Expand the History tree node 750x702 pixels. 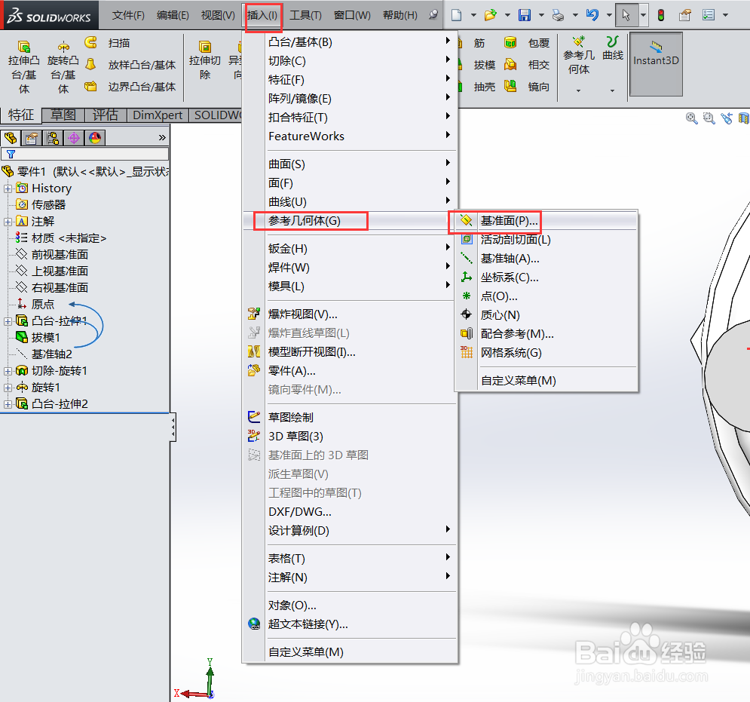coord(8,189)
